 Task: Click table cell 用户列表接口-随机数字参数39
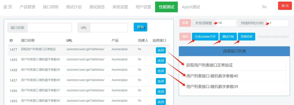click(x=41, y=70)
